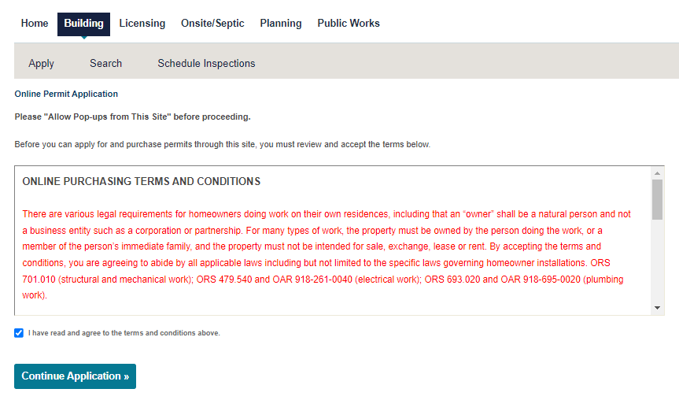This screenshot has width=679, height=400.
Task: Click the terms scrollbar track below thumb
Action: click(657, 260)
